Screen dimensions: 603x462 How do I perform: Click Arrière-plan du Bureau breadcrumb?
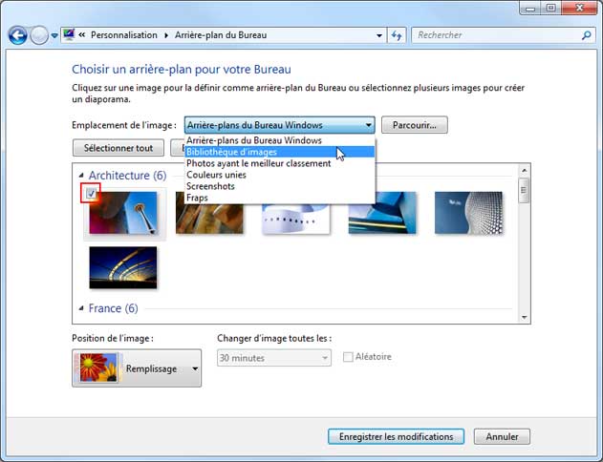[x=221, y=35]
